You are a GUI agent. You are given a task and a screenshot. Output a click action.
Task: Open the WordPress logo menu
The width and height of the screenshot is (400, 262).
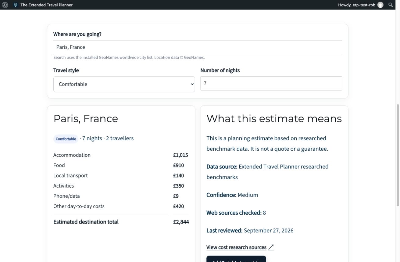click(5, 5)
